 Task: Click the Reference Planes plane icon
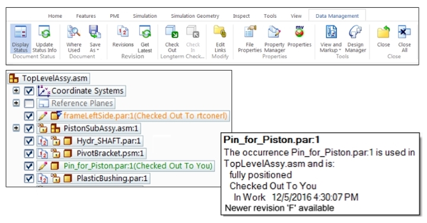(43, 103)
